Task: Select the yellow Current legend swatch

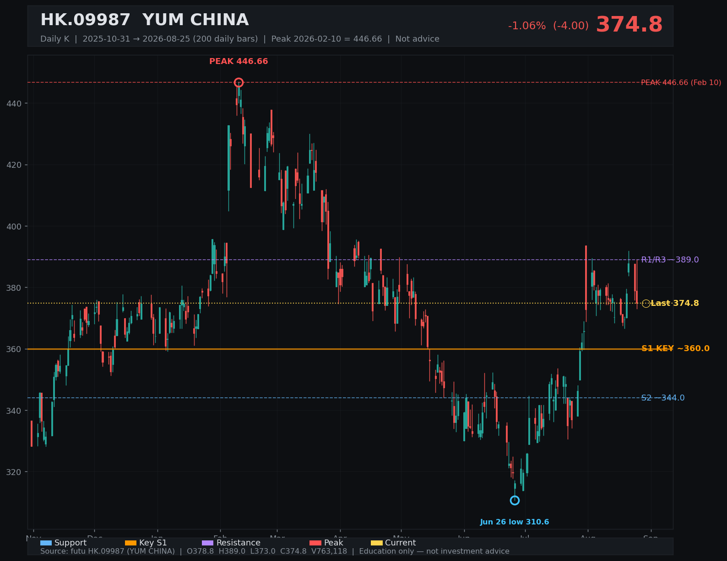Action: 377,543
